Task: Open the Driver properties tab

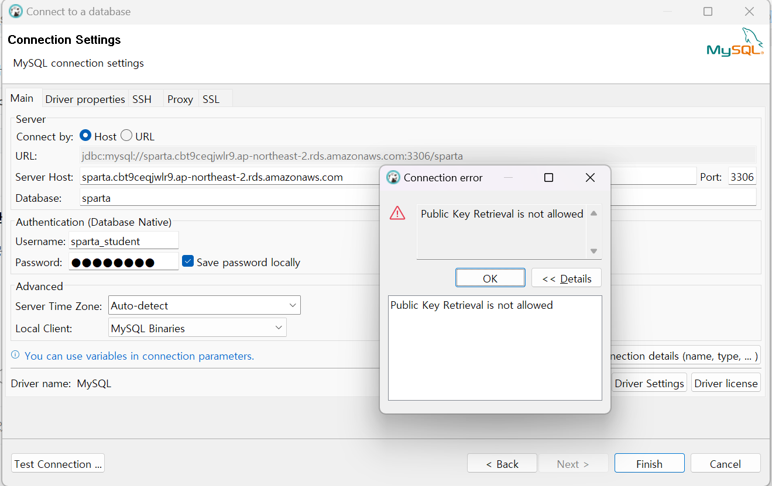Action: pos(85,99)
